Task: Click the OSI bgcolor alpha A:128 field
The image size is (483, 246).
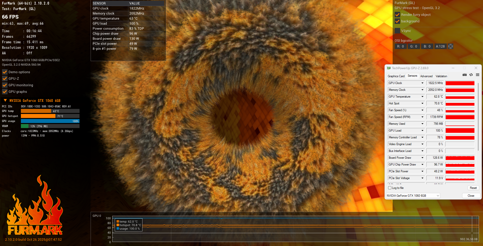Action: [x=440, y=46]
